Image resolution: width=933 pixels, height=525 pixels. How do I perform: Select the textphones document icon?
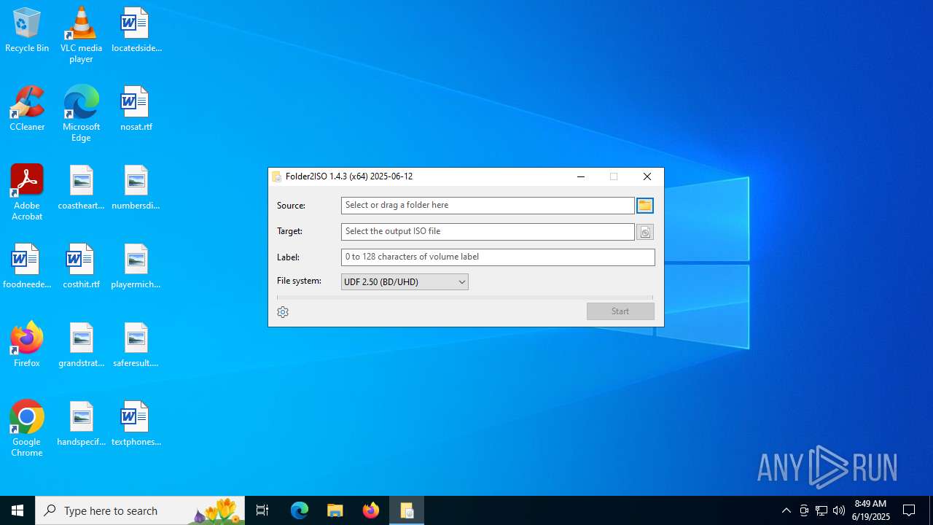pos(136,424)
